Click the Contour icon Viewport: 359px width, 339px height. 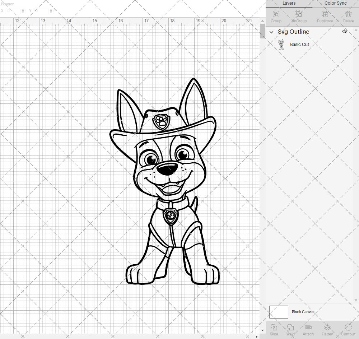point(348,327)
